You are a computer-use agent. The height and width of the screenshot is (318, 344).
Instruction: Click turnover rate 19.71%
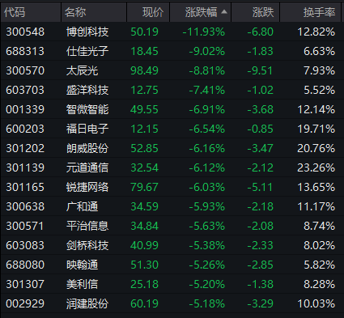pos(316,129)
